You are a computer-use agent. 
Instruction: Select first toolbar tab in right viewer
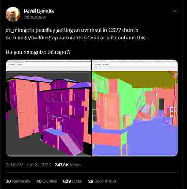(98, 64)
